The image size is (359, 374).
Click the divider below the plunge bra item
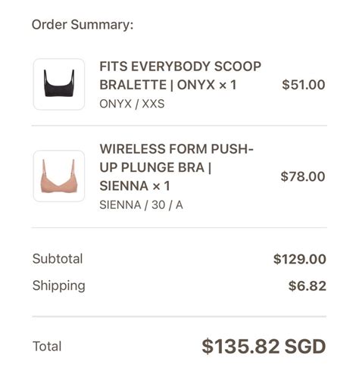(179, 227)
